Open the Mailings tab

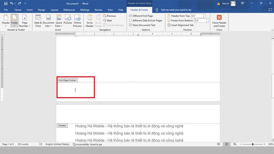(85, 10)
